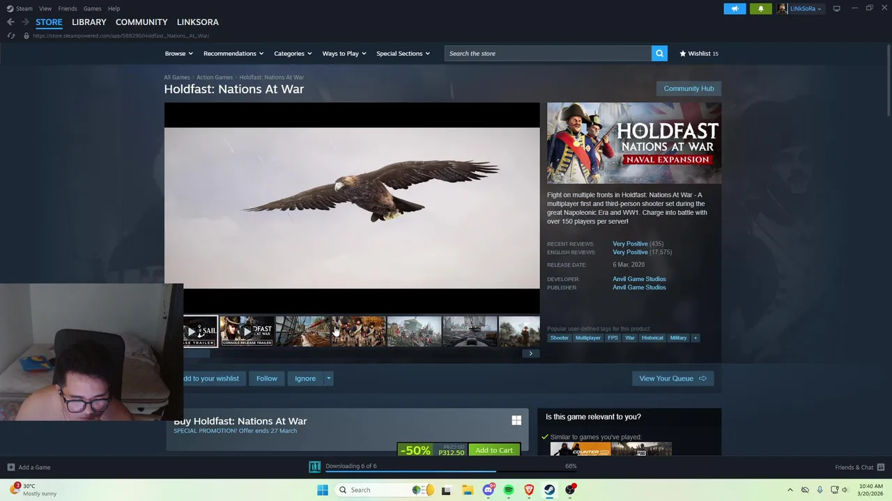Select the Military tag
Viewport: 892px width, 501px height.
tap(678, 338)
